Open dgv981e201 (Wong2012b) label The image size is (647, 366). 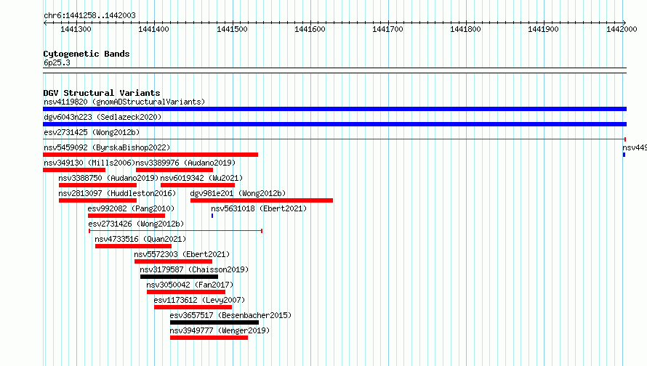pos(238,193)
